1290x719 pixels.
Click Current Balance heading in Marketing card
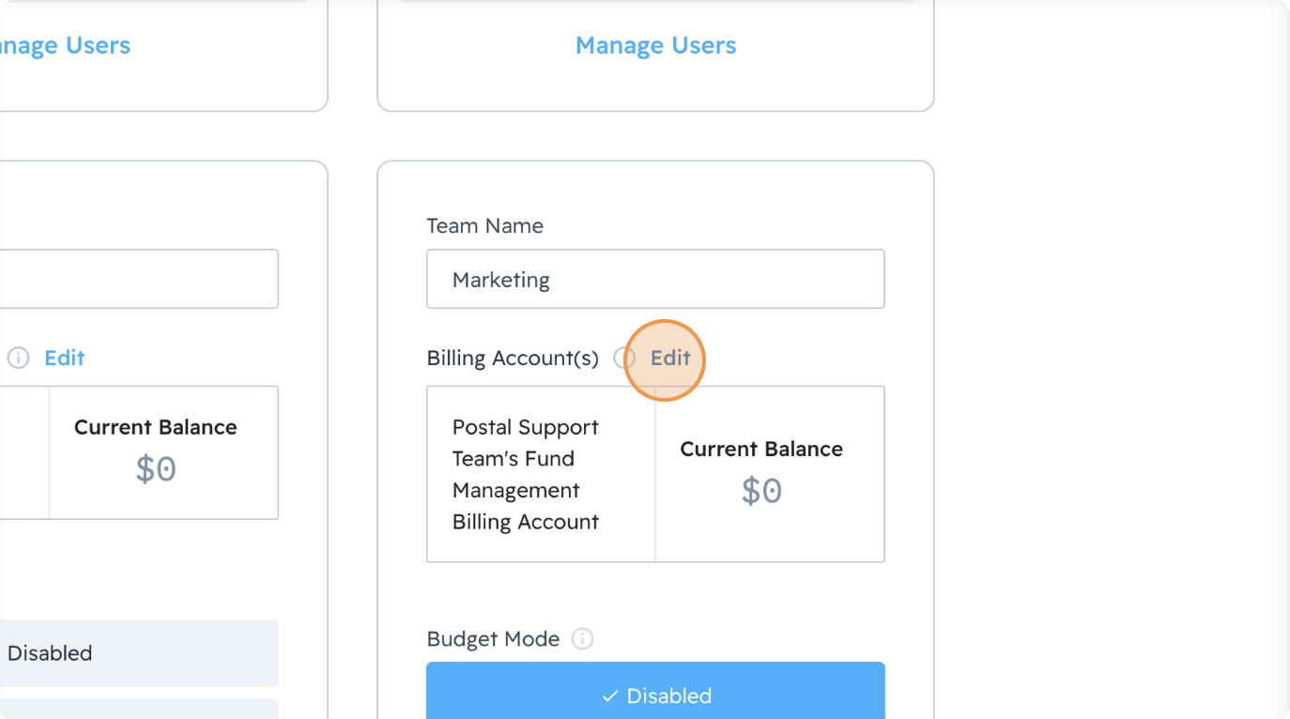pos(760,449)
